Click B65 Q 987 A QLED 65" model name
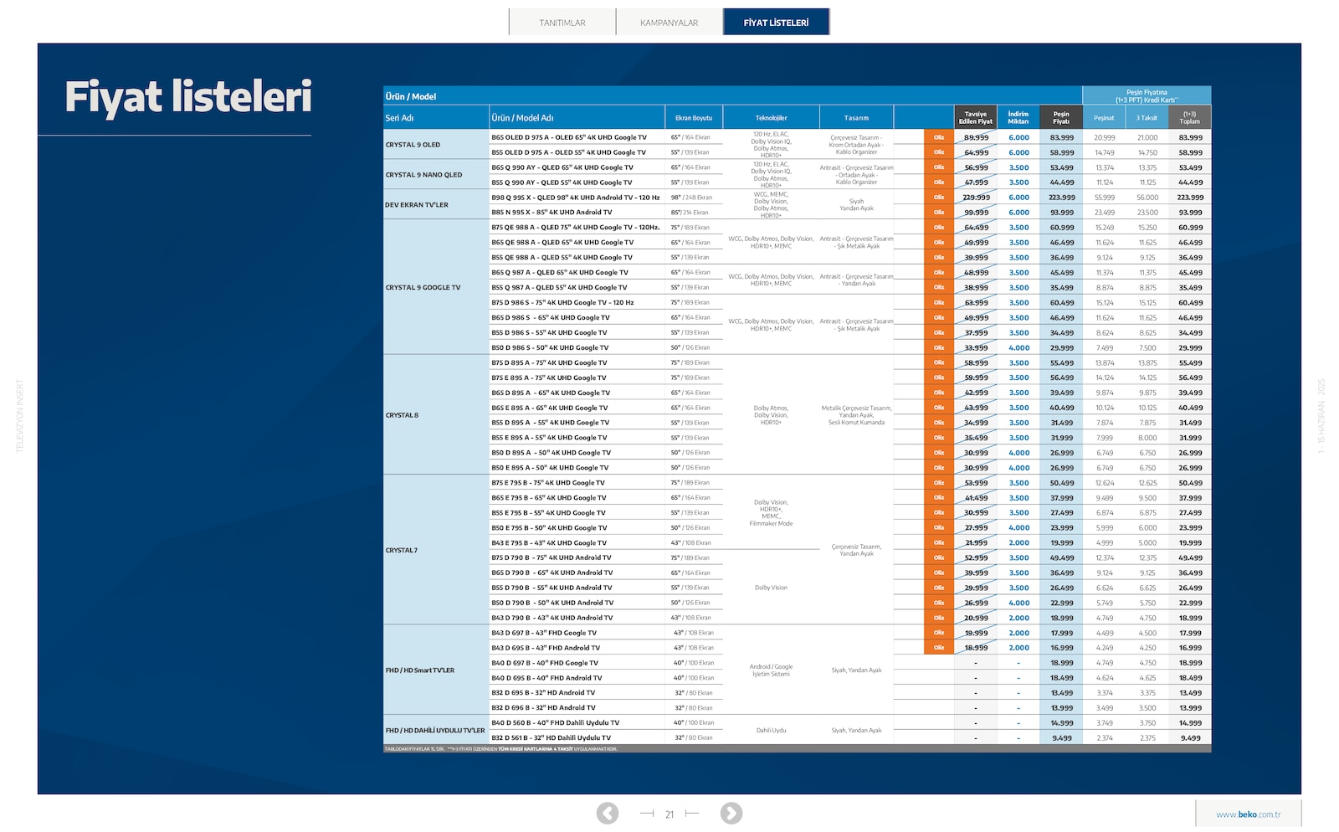 (x=560, y=272)
